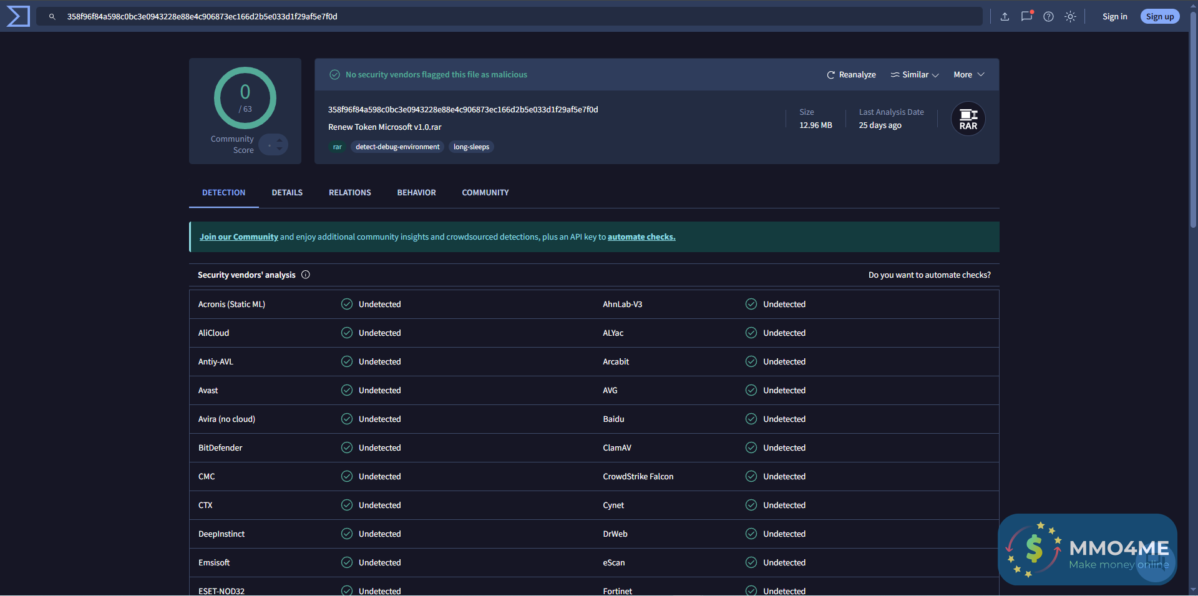Open notifications via flag icon with red dot
This screenshot has width=1198, height=596.
click(x=1026, y=17)
